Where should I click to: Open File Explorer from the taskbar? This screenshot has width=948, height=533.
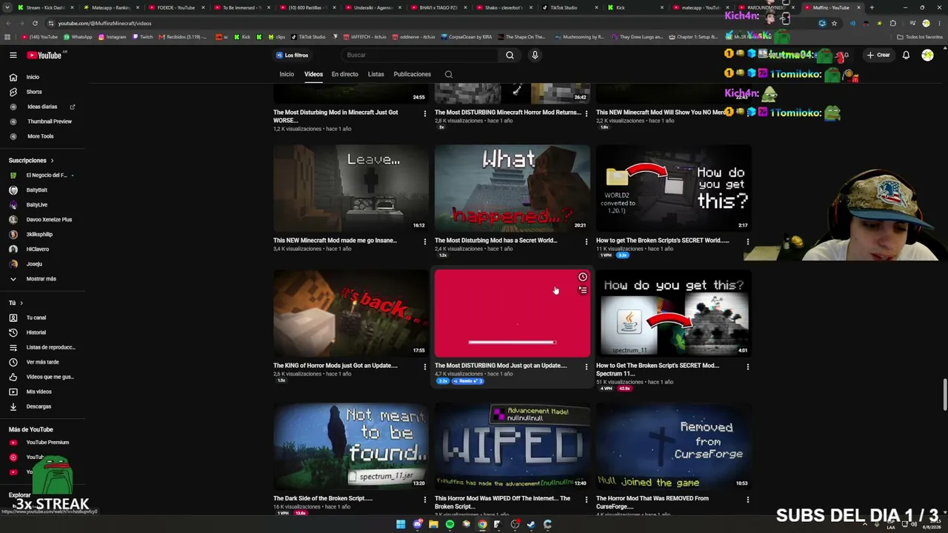(433, 524)
